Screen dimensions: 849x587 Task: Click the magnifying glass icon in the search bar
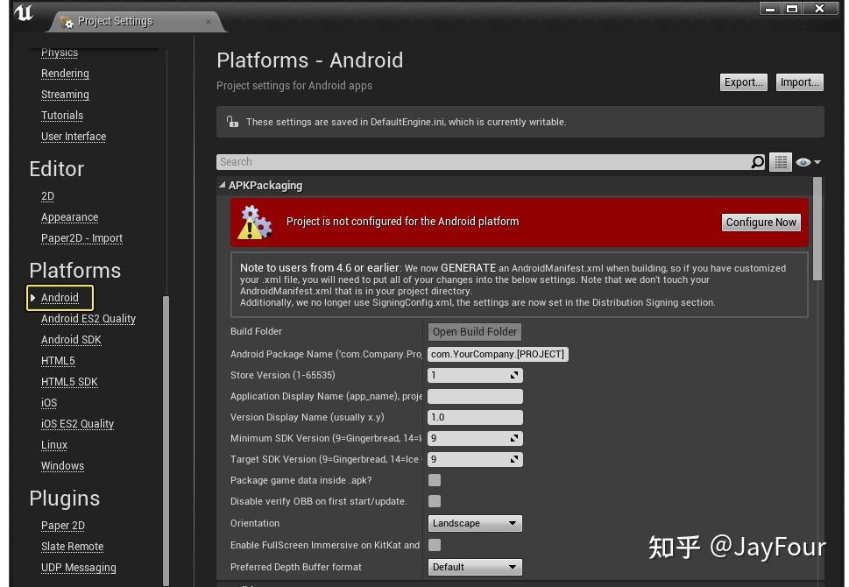757,162
